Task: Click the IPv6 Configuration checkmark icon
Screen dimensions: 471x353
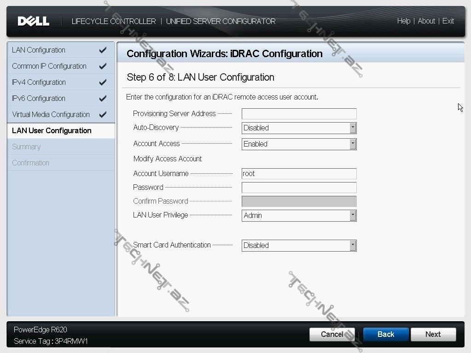Action: pos(103,98)
